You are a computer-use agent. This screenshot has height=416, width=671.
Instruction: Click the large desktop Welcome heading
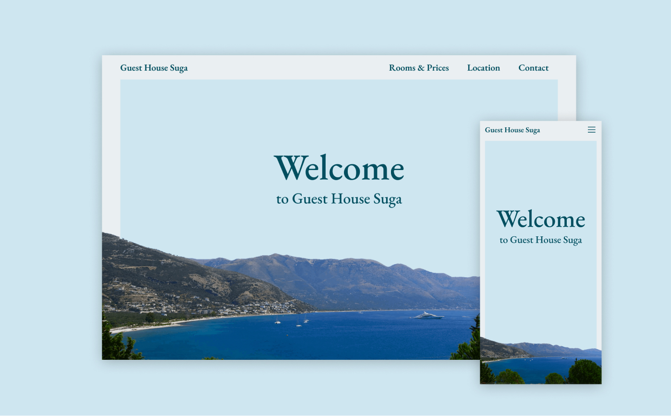[339, 168]
